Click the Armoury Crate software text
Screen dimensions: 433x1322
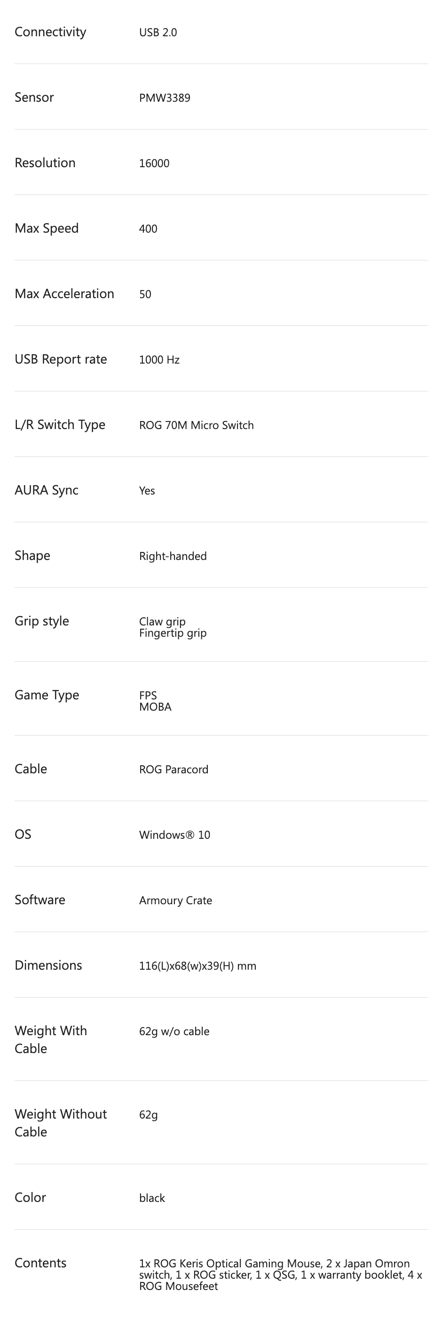[175, 900]
